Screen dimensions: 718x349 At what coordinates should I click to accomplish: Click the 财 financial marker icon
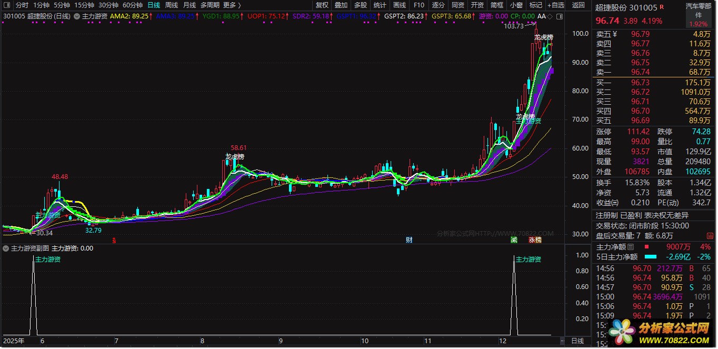(x=409, y=240)
